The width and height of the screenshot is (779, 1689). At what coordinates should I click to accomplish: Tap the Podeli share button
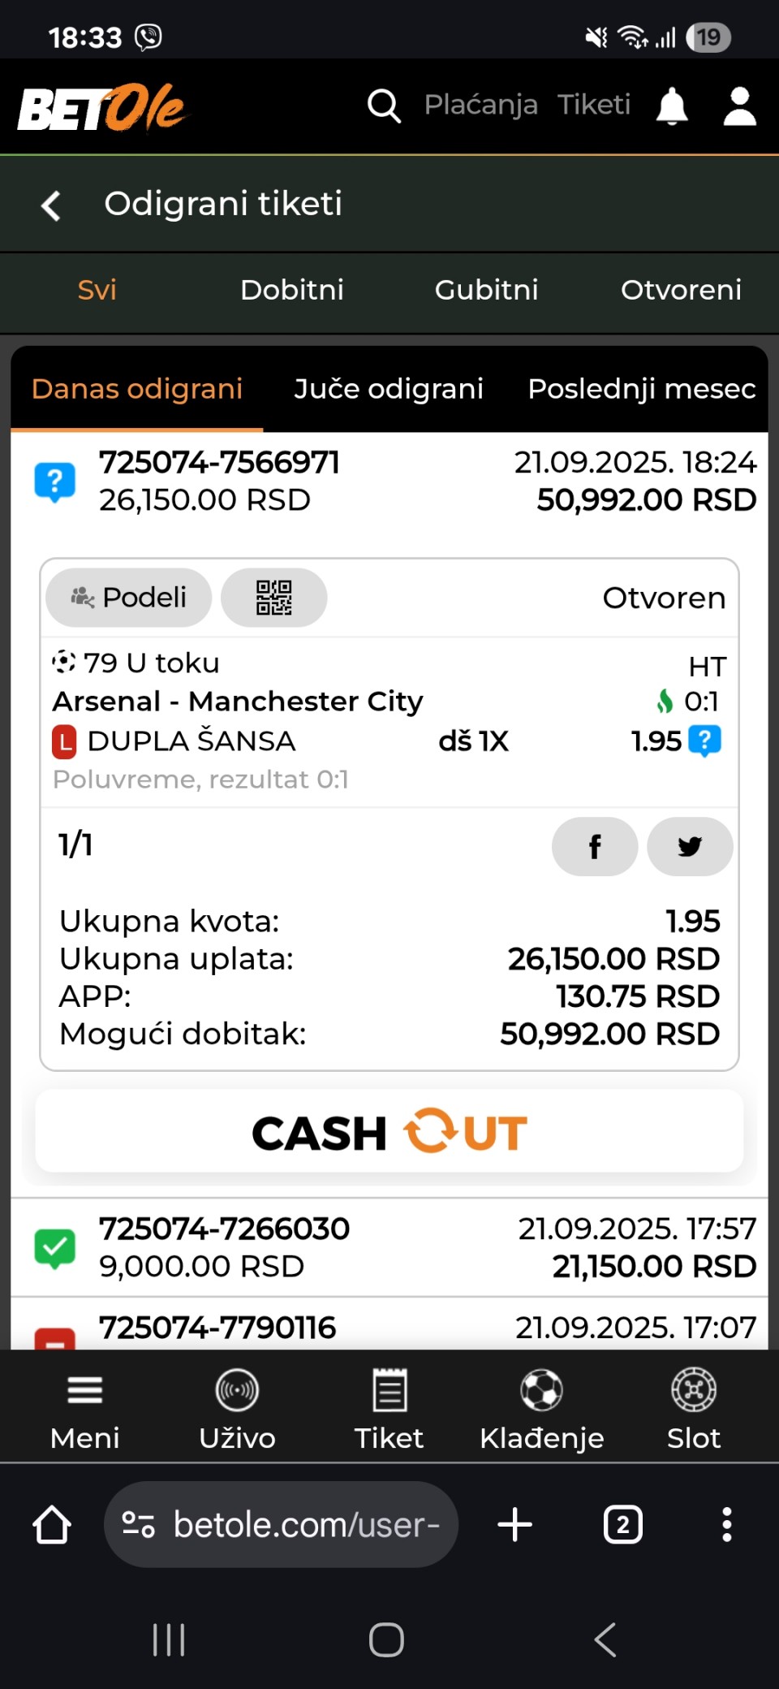click(129, 598)
